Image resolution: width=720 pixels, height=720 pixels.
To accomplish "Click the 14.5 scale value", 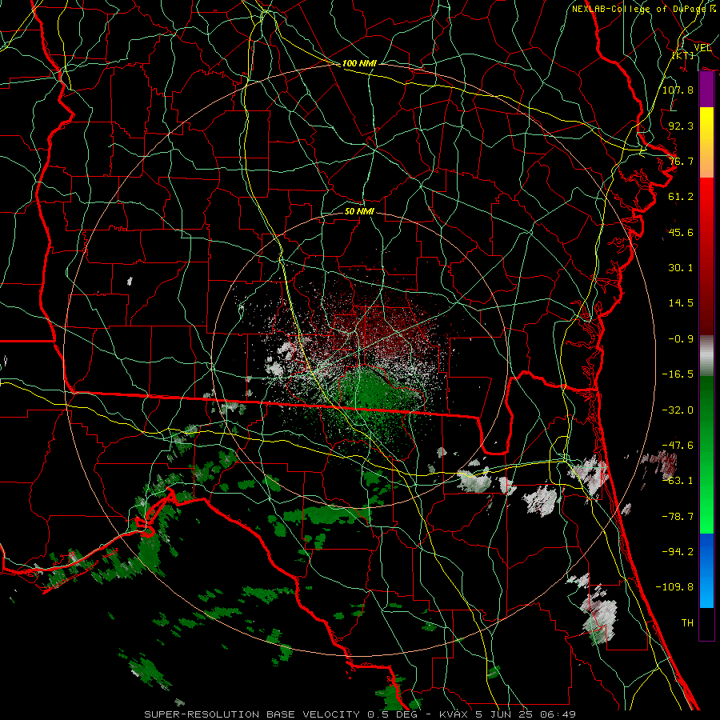I will click(681, 303).
